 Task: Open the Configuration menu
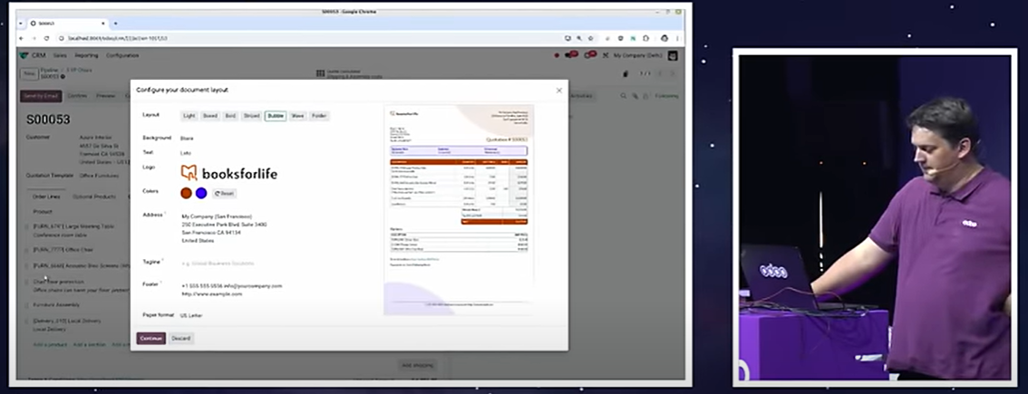pyautogui.click(x=122, y=56)
